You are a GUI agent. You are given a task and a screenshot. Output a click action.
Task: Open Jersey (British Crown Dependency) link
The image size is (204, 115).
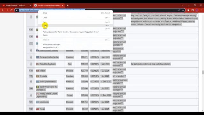pos(47,95)
